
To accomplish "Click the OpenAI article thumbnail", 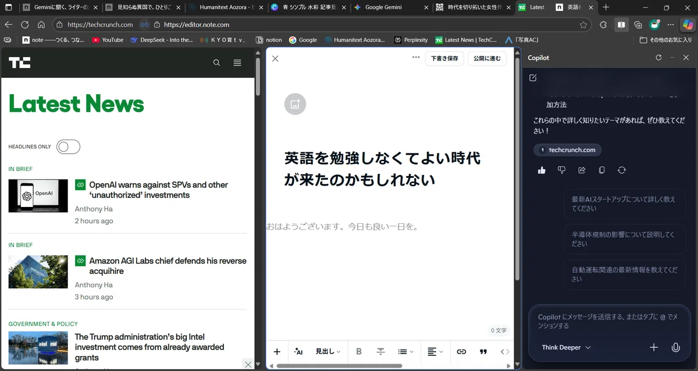I will tap(38, 196).
